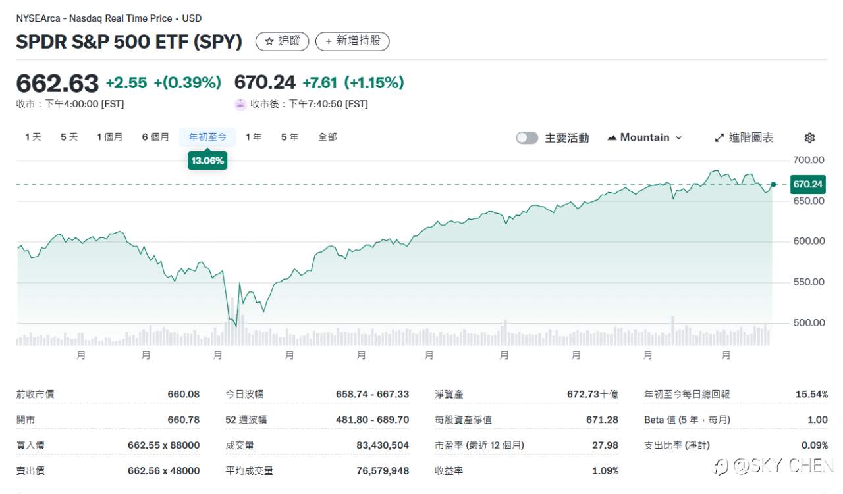Screen dimensions: 843x494
Task: Click the 新增持股 add holding button
Action: coord(352,41)
